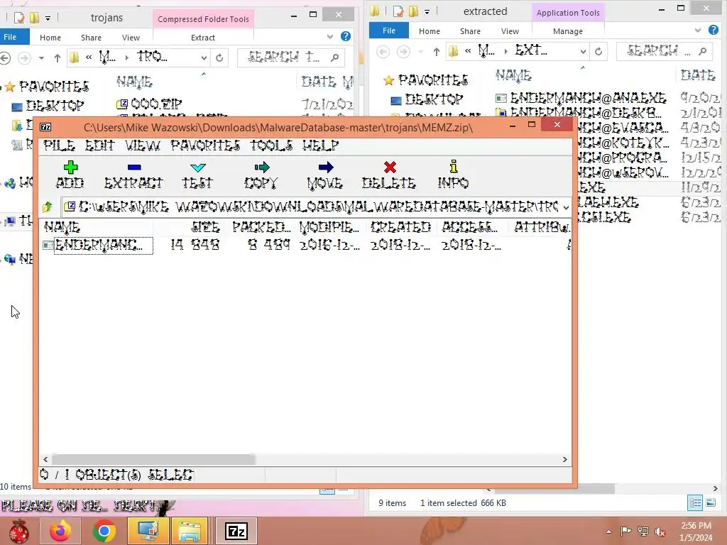
Task: Open Share tab in trojans window
Action: (x=91, y=38)
